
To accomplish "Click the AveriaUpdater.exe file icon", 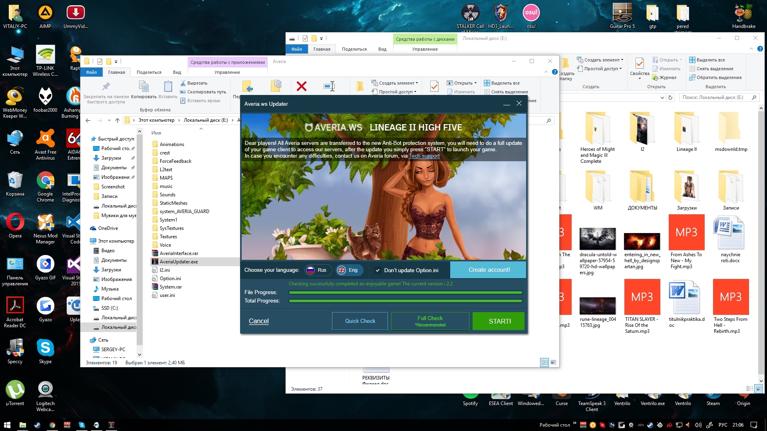I will (155, 262).
